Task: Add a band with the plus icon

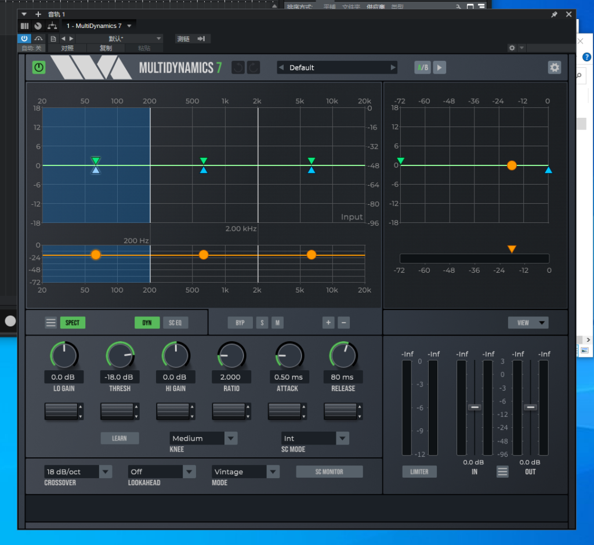Action: (x=328, y=323)
